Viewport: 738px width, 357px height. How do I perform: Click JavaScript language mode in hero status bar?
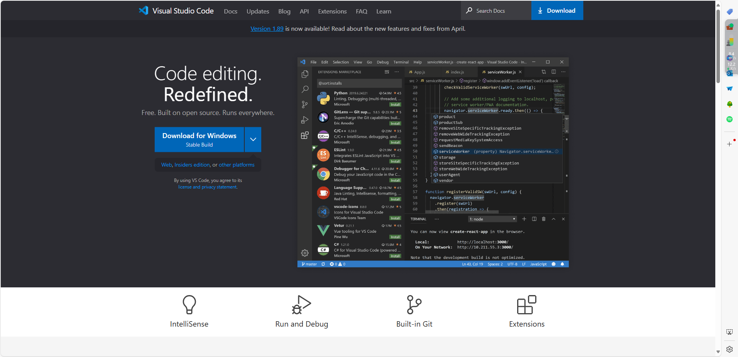pyautogui.click(x=538, y=264)
